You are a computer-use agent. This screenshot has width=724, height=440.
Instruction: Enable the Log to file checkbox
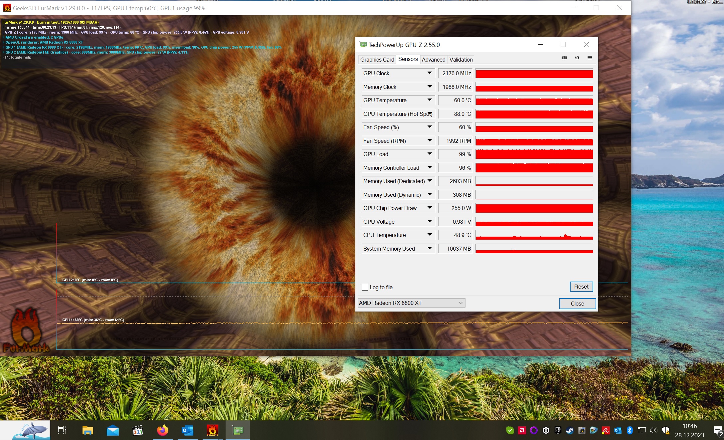click(365, 287)
